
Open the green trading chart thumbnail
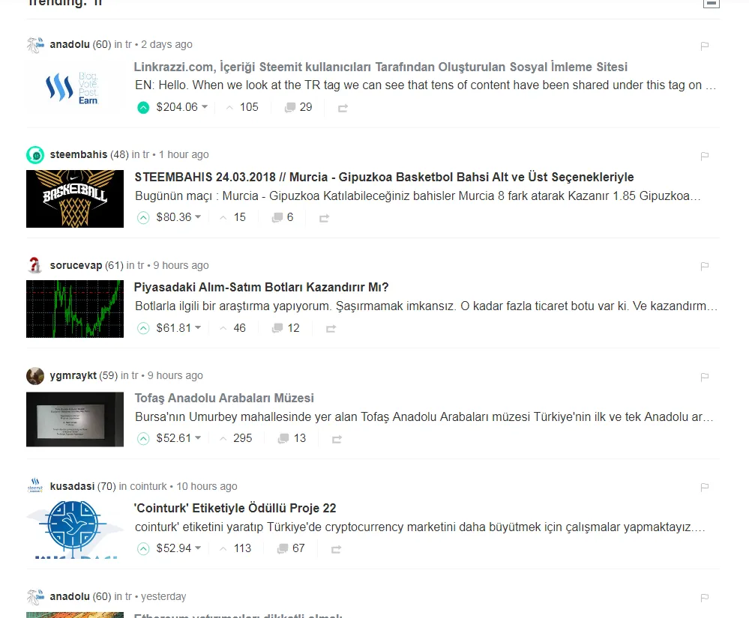click(75, 309)
